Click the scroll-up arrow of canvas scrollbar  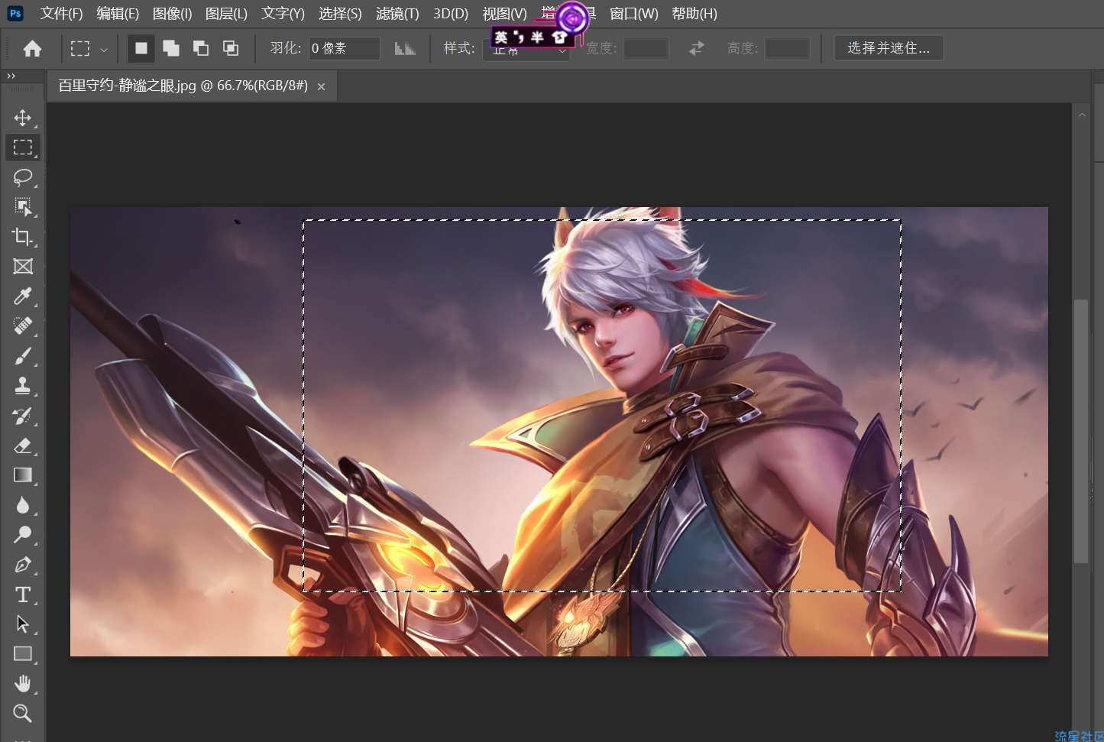tap(1082, 115)
